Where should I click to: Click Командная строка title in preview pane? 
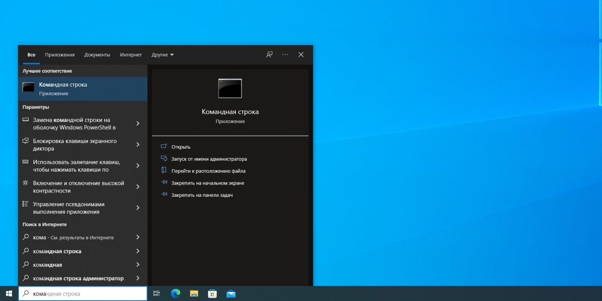pos(230,112)
